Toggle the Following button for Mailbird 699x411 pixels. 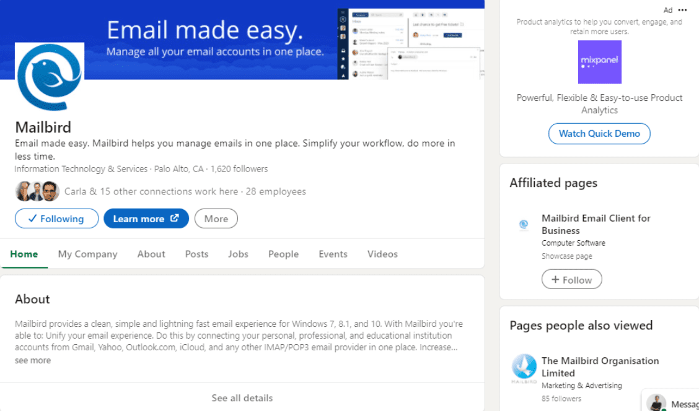56,218
